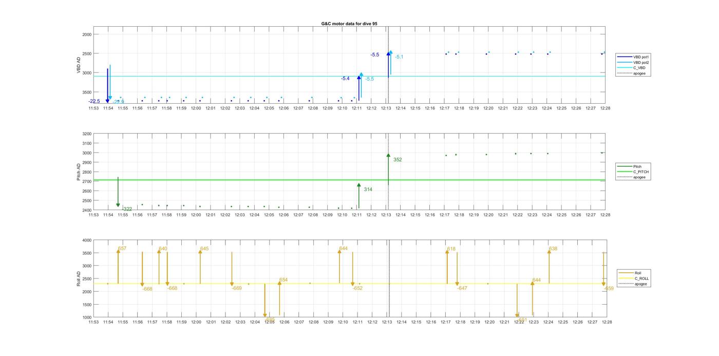This screenshot has height=356, width=719.
Task: Click the '645' roll data label
Action: (204, 249)
